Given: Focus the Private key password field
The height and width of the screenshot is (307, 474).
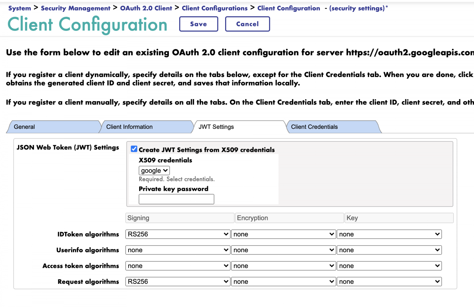Looking at the screenshot, I should pyautogui.click(x=176, y=199).
